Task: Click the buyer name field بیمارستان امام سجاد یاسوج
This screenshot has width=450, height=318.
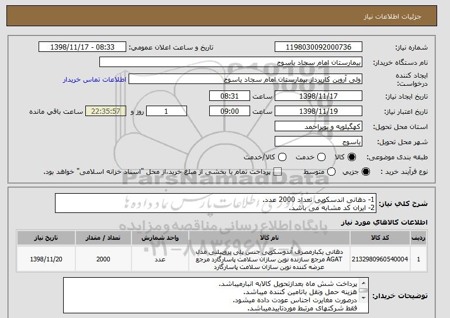Action: pos(231,62)
